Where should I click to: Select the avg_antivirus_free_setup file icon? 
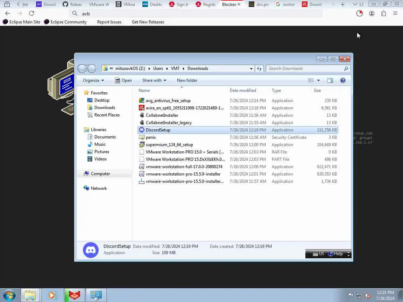pos(141,100)
